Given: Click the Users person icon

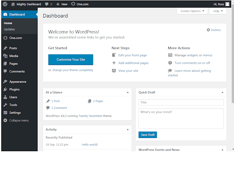Looking at the screenshot, I should [5, 97].
